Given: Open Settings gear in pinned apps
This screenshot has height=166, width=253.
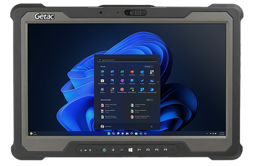Looking at the screenshot, I should click(102, 90).
